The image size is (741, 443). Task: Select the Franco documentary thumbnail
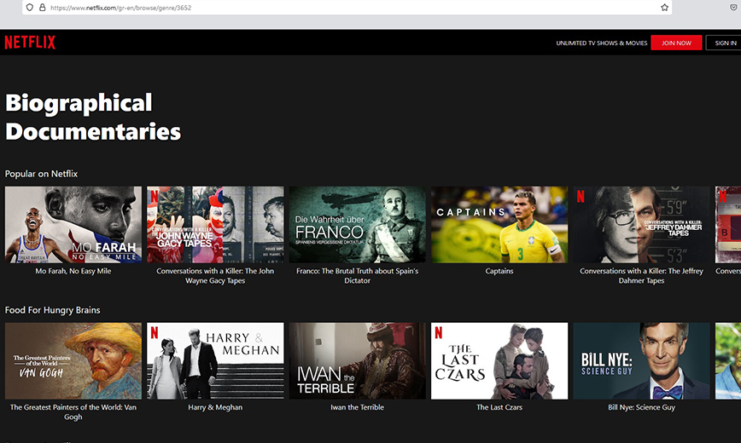pyautogui.click(x=357, y=225)
